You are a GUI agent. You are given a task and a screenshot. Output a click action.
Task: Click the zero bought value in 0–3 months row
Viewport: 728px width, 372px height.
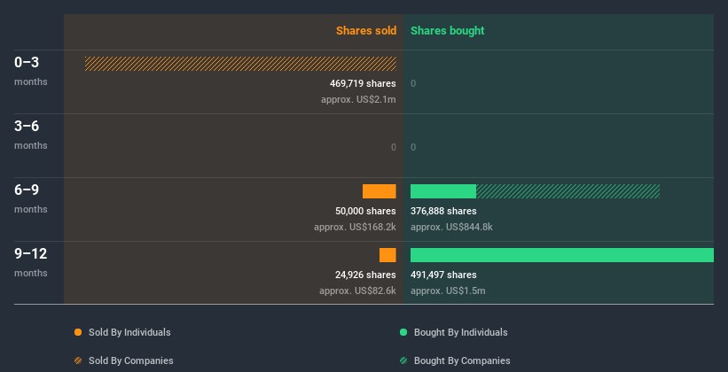[x=413, y=83]
